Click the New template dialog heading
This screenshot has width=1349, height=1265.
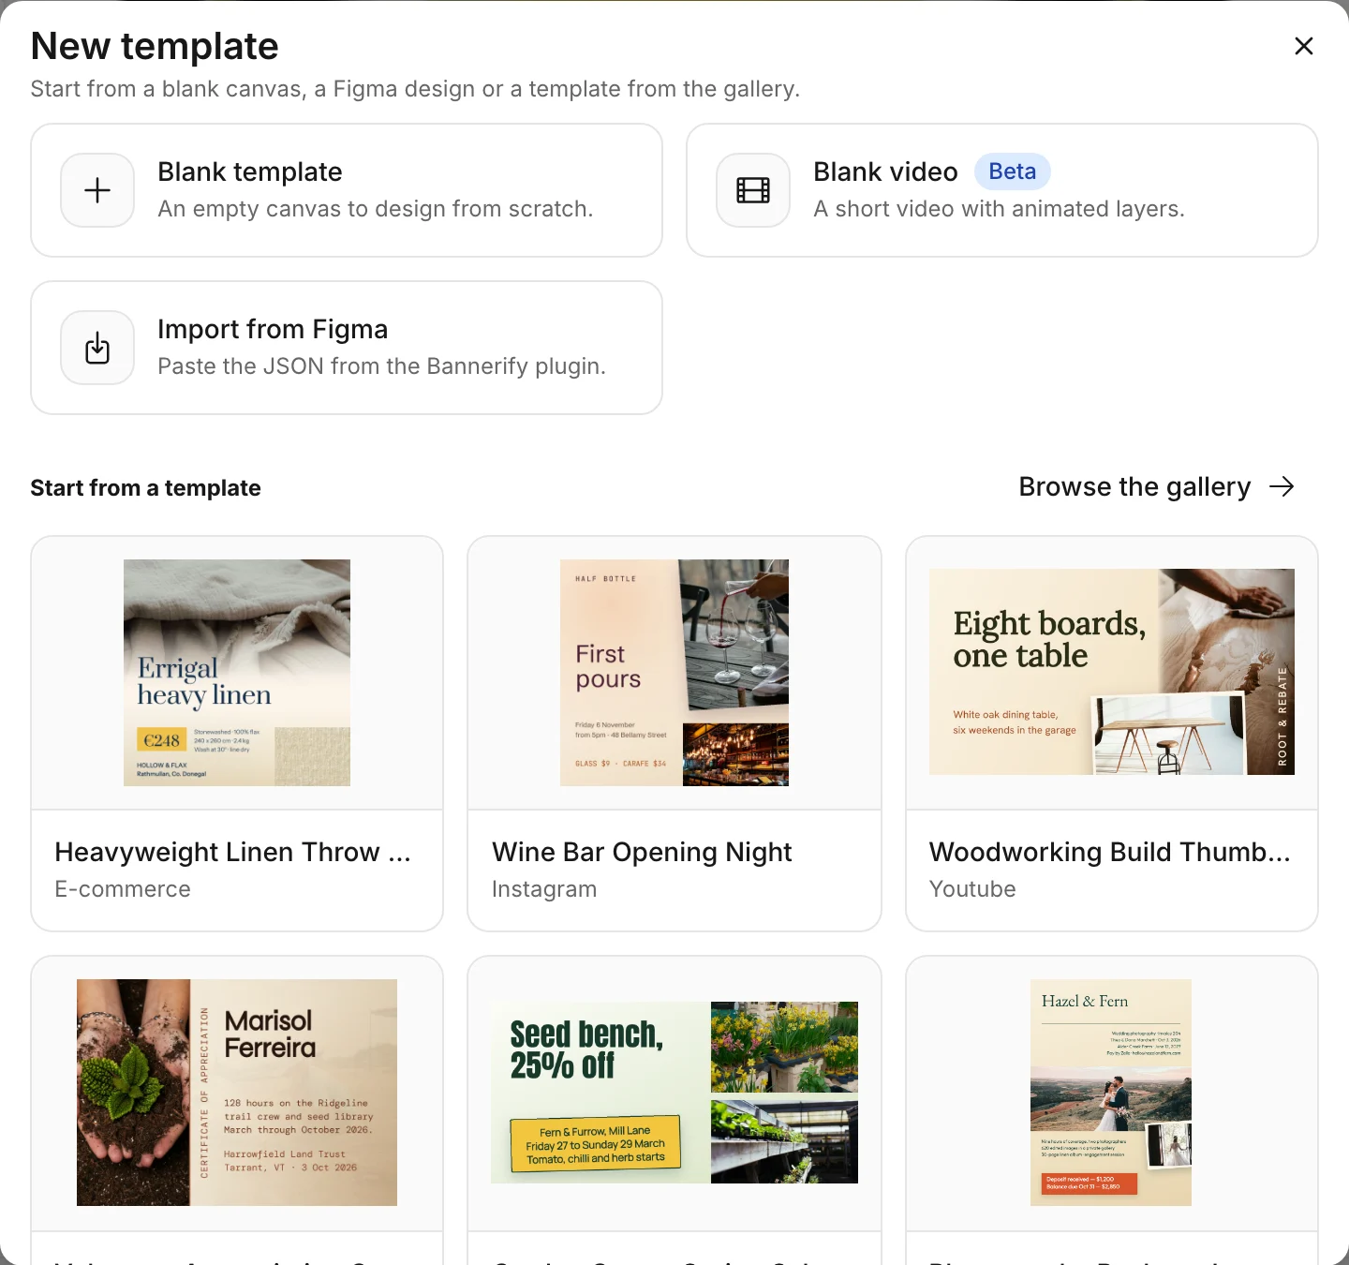click(155, 46)
